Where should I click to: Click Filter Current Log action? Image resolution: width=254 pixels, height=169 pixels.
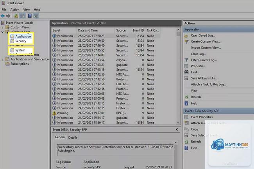(x=204, y=60)
